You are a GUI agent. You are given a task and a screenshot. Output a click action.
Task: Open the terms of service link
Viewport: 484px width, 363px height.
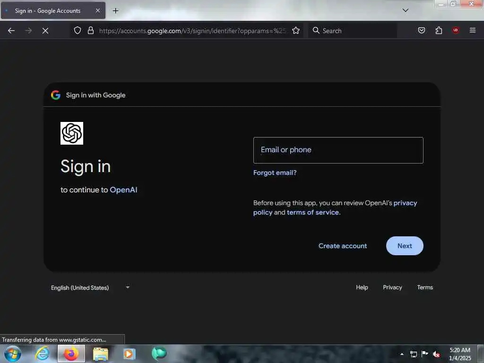(x=313, y=212)
